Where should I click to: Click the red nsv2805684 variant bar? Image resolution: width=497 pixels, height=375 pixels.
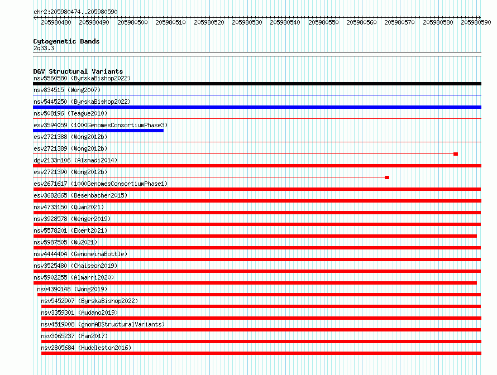(x=261, y=353)
